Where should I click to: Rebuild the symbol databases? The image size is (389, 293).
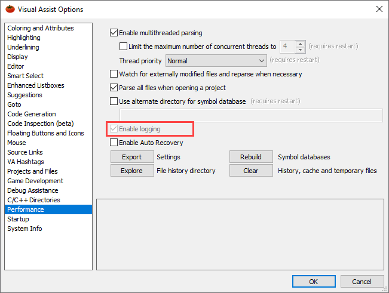pyautogui.click(x=251, y=157)
